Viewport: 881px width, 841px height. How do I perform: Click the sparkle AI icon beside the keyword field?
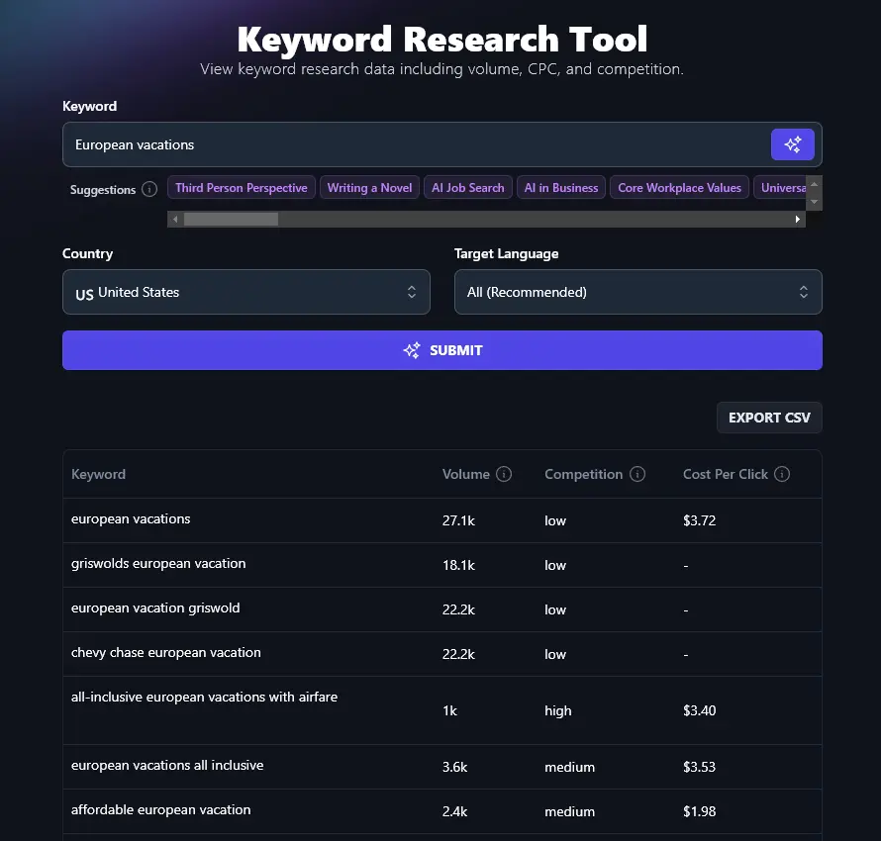pyautogui.click(x=793, y=143)
